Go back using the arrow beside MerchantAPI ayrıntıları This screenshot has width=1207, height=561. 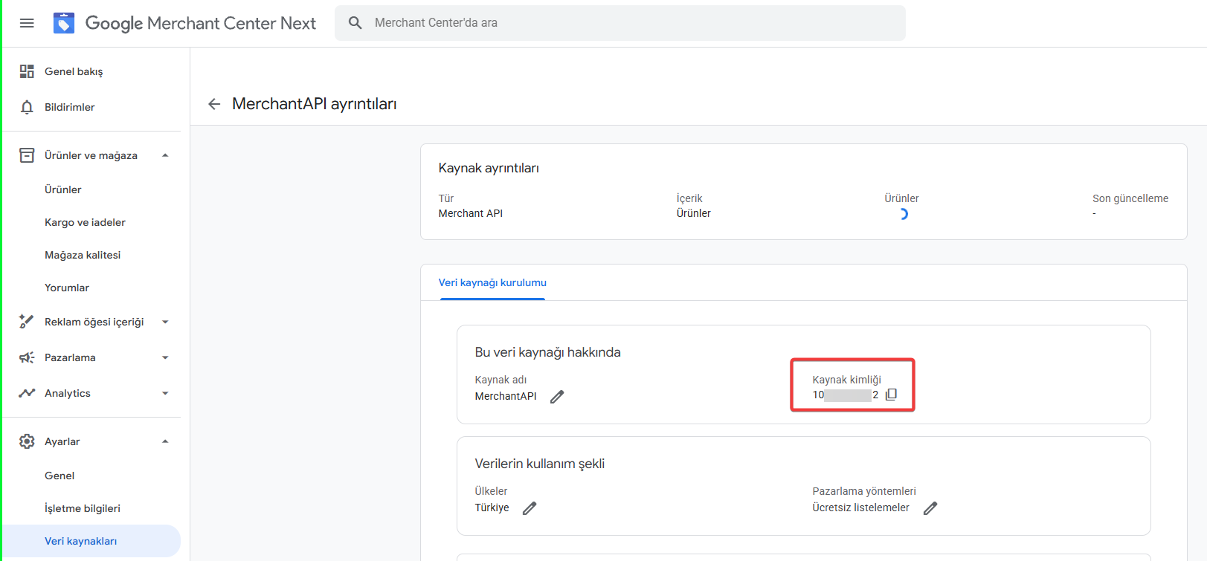214,104
